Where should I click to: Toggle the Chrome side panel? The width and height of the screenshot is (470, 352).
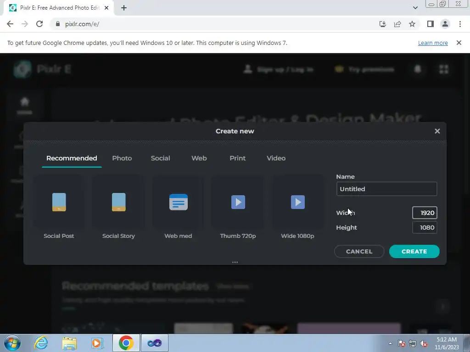click(431, 24)
